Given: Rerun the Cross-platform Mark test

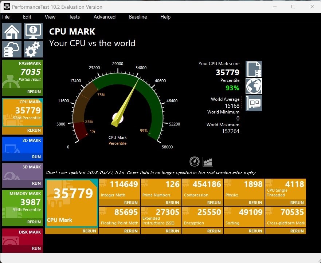Looking at the screenshot, I should click(x=286, y=231).
